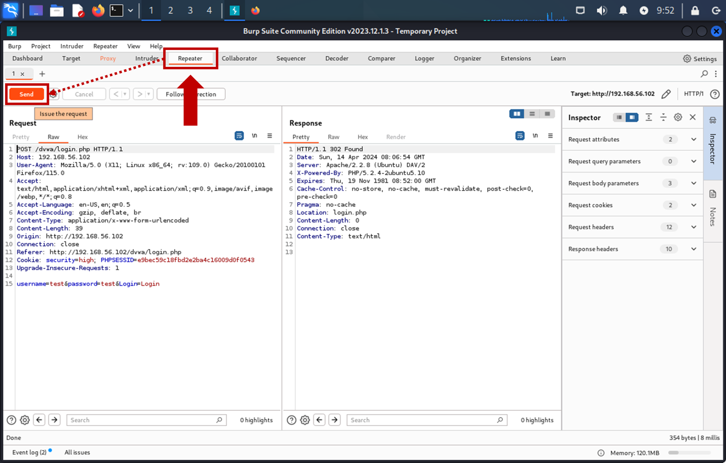Edit target with pencil icon
The width and height of the screenshot is (726, 463).
(x=666, y=94)
